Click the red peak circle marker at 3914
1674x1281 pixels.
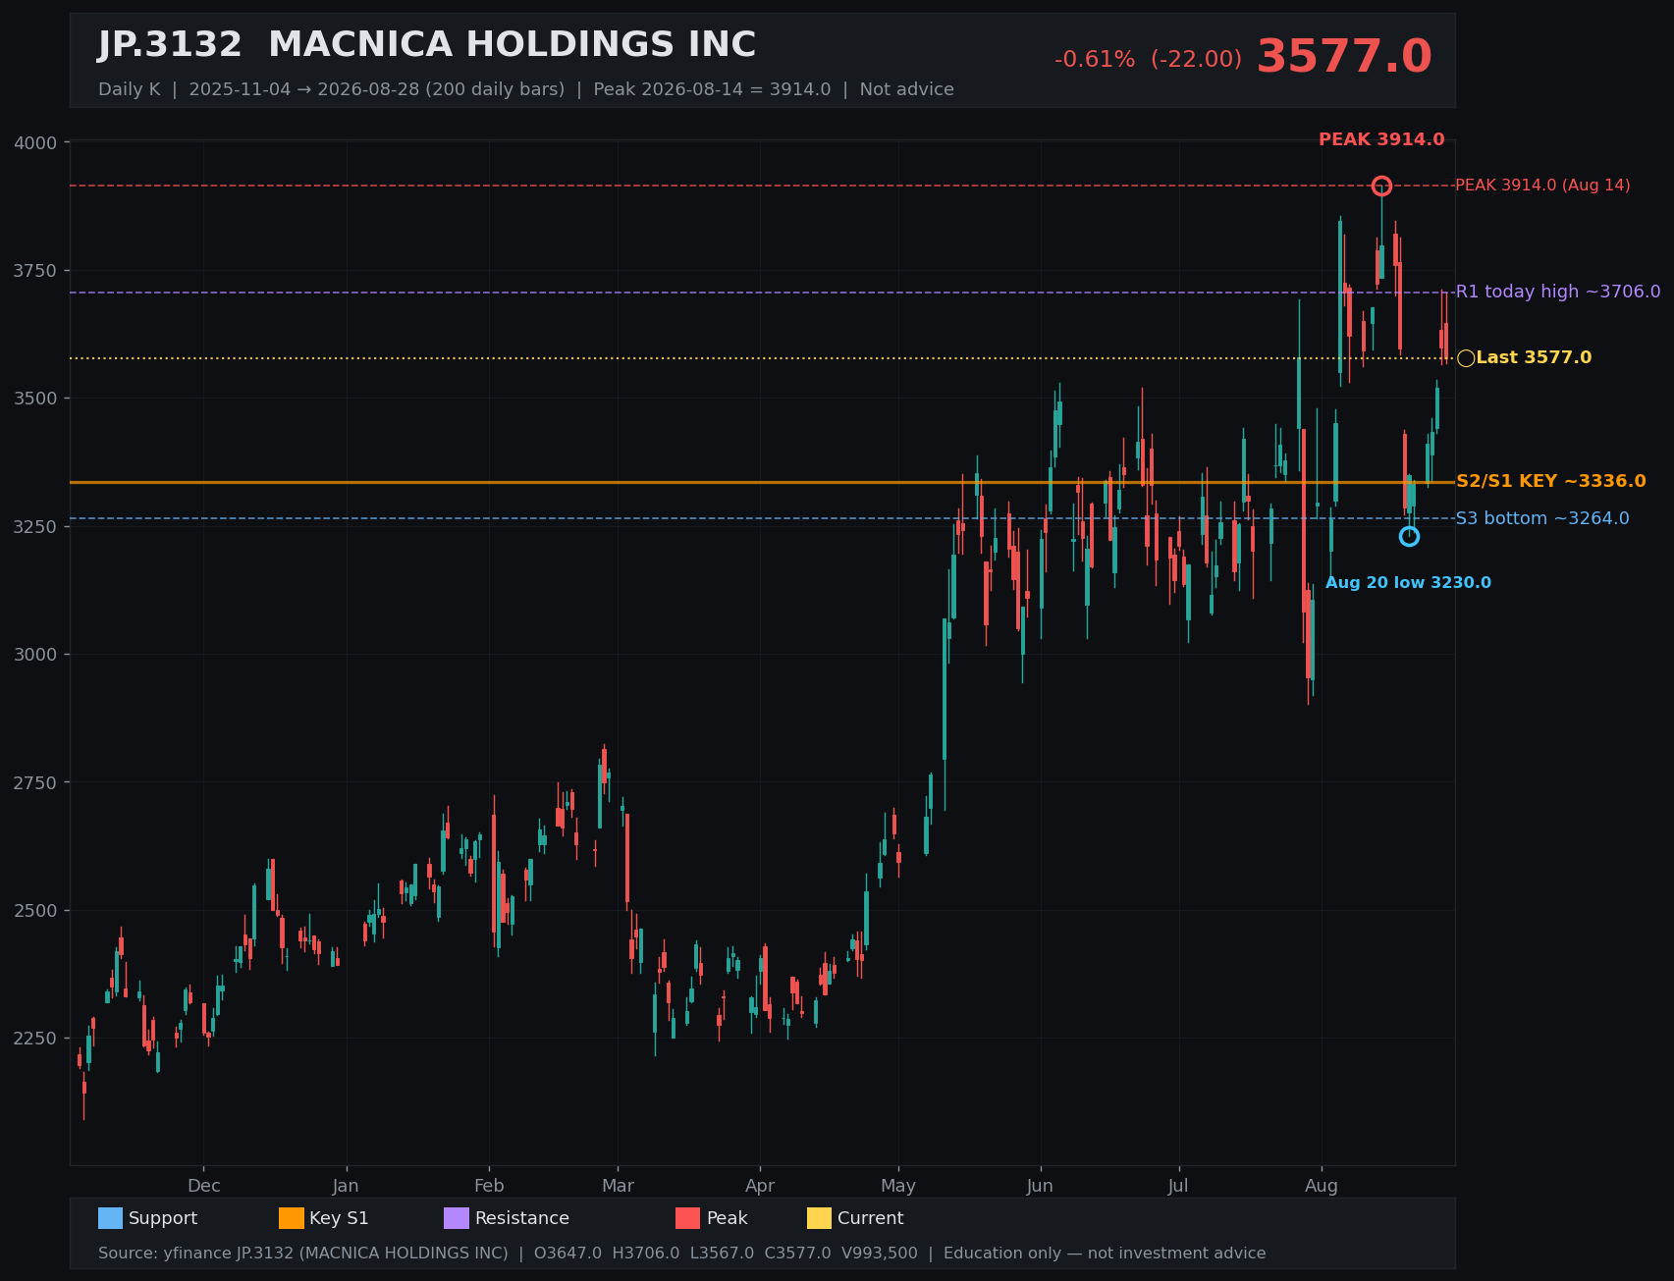1381,187
